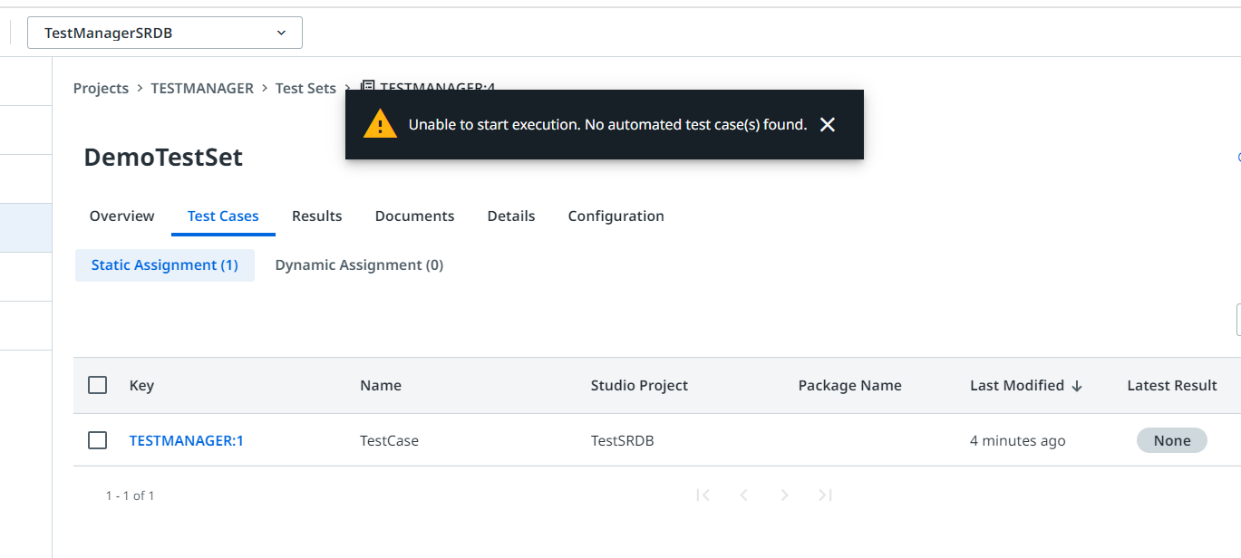Dismiss the execution warning notification
This screenshot has width=1241, height=558.
point(827,125)
